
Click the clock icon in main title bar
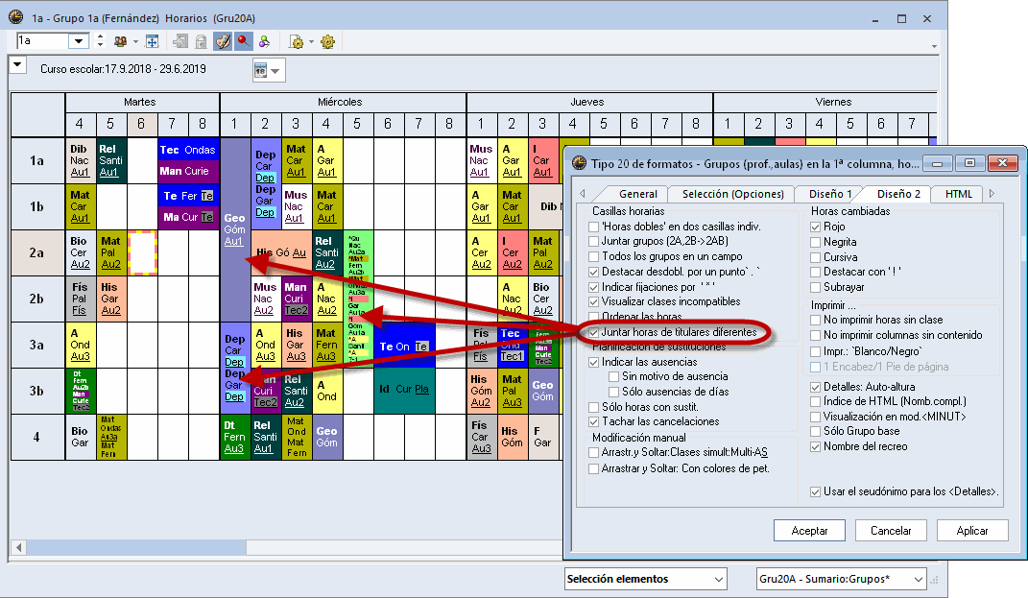tap(16, 17)
